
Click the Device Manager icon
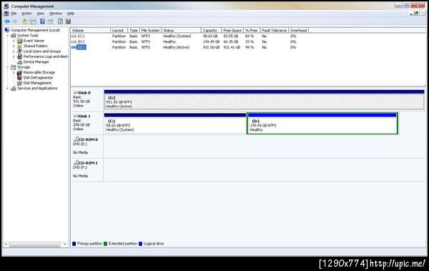(19, 62)
